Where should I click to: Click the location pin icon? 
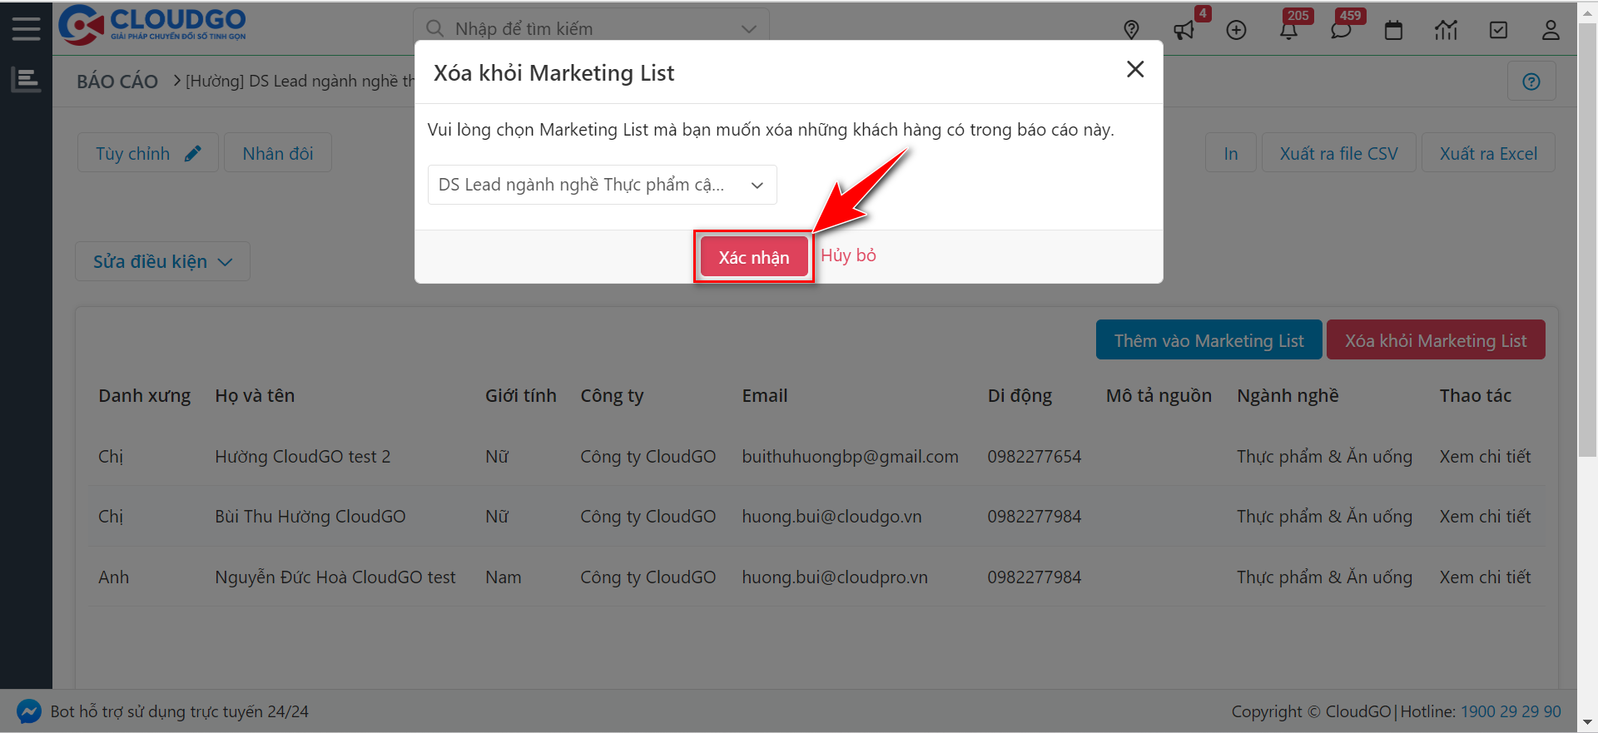(x=1131, y=30)
